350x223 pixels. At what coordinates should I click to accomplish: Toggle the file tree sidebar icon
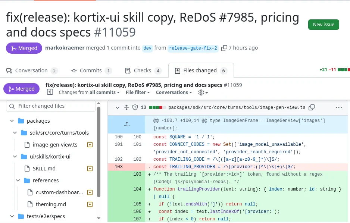50,92
